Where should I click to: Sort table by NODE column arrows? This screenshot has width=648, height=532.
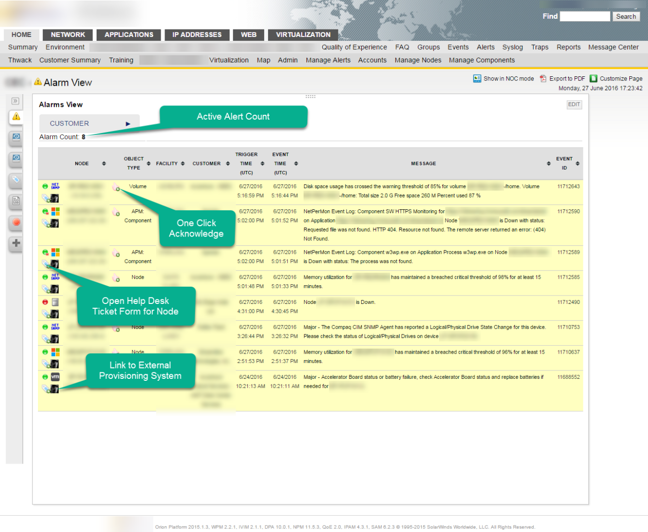[x=104, y=164]
